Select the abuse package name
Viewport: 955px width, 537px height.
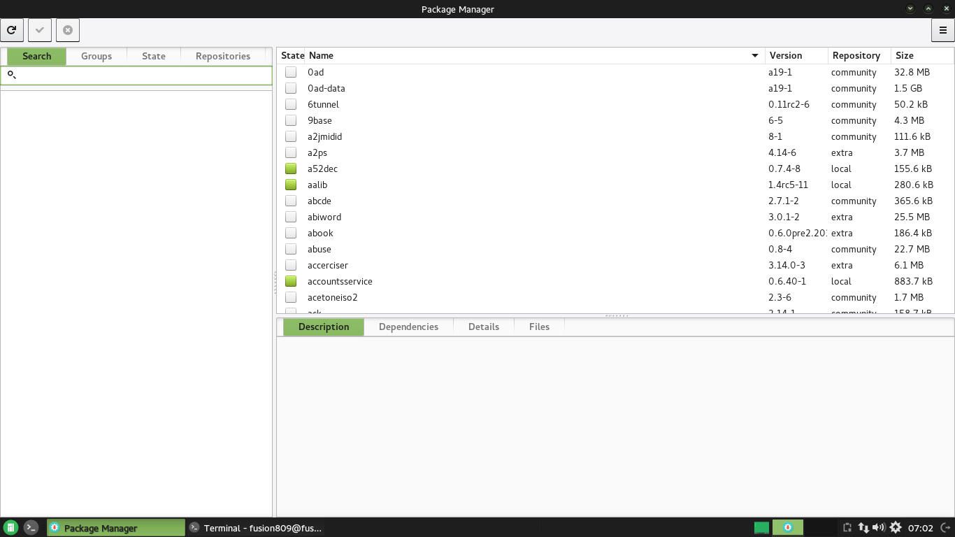coord(319,249)
